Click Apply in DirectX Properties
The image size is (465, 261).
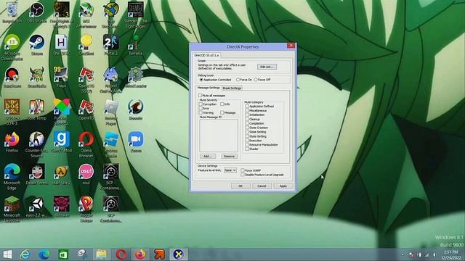click(x=283, y=186)
